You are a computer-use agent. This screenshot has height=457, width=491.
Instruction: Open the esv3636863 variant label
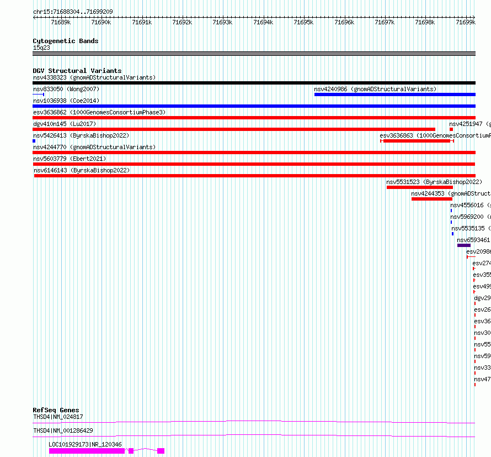tap(435, 135)
